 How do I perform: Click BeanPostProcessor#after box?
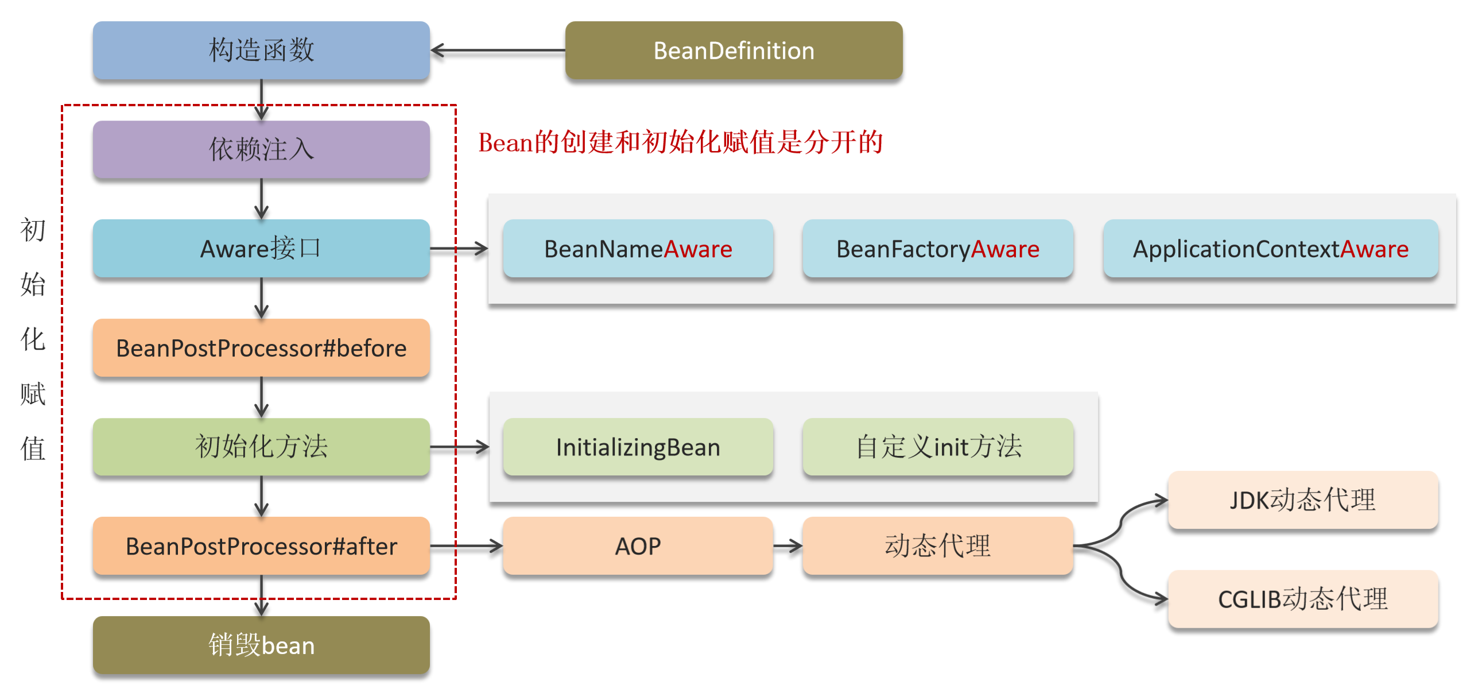(x=261, y=545)
